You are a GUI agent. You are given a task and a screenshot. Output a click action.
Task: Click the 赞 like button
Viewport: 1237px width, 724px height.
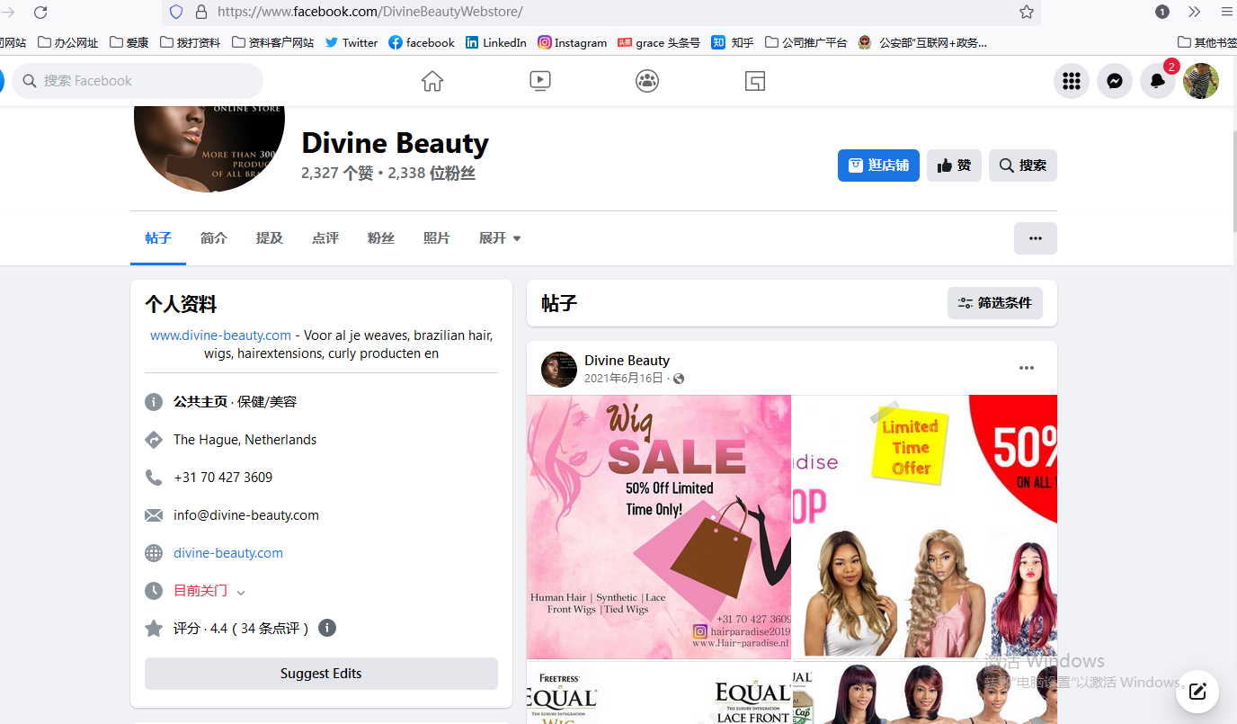(954, 165)
